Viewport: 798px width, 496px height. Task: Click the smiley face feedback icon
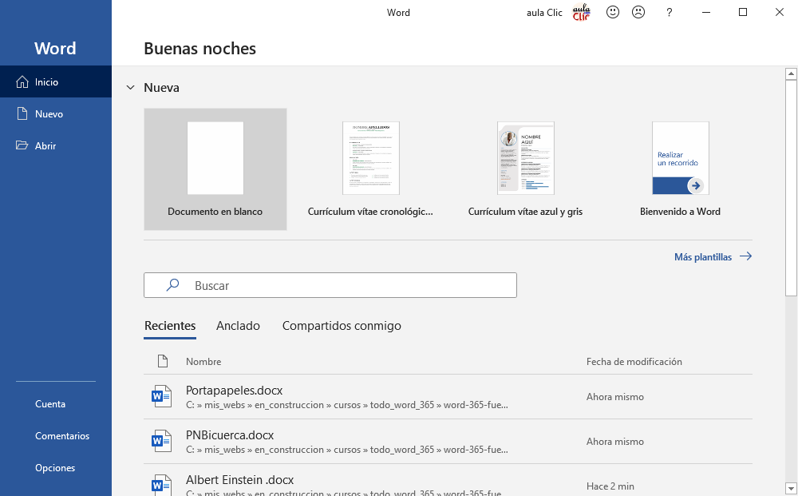point(613,12)
